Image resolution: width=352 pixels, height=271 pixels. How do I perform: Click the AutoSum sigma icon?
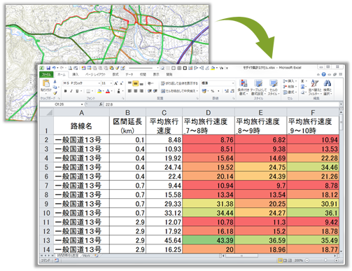click(302, 81)
